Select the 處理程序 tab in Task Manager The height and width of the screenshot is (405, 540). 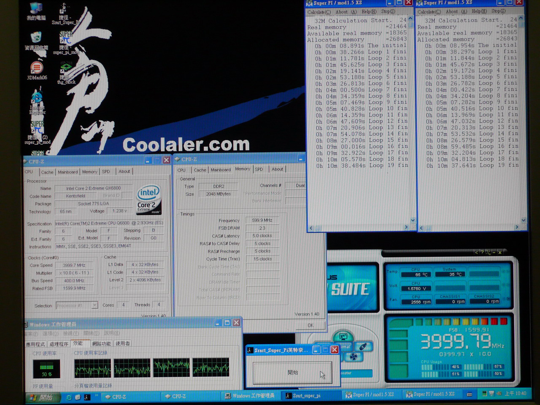pyautogui.click(x=59, y=344)
